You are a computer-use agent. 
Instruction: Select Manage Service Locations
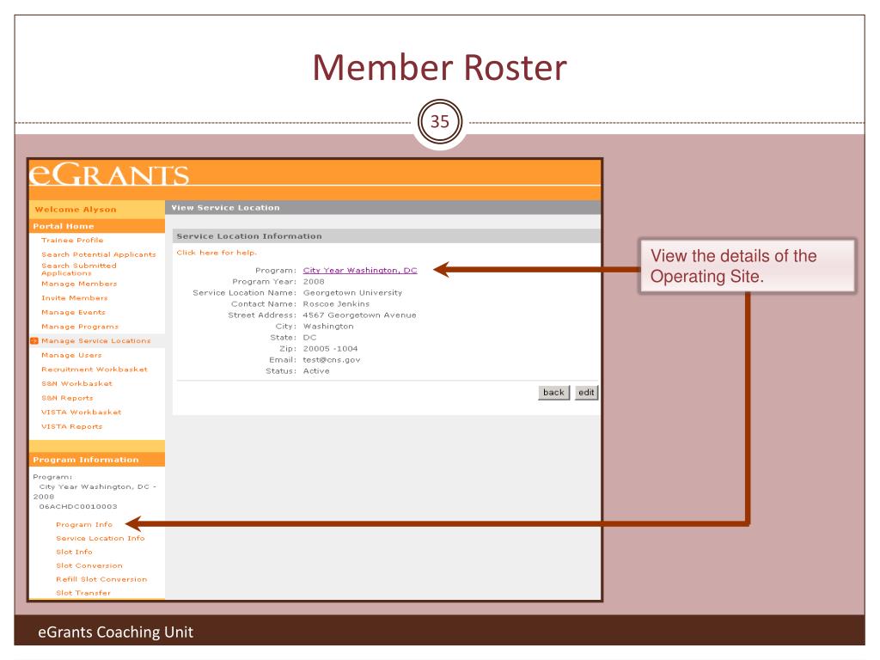pyautogui.click(x=96, y=340)
